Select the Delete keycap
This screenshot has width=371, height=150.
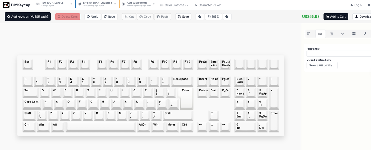(203, 93)
